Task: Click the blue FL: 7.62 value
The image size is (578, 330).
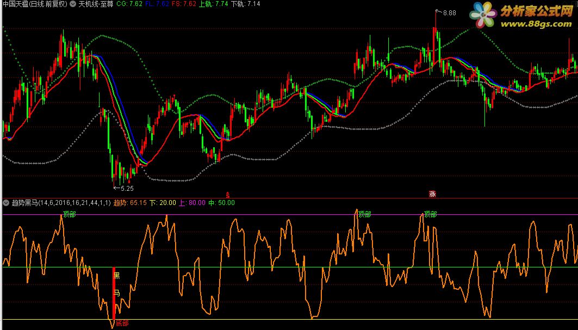Action: pos(157,4)
